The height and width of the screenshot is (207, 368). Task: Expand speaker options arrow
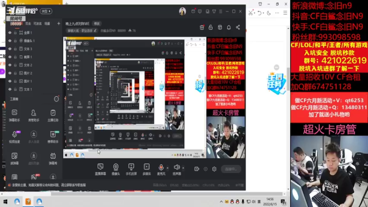pos(183,168)
